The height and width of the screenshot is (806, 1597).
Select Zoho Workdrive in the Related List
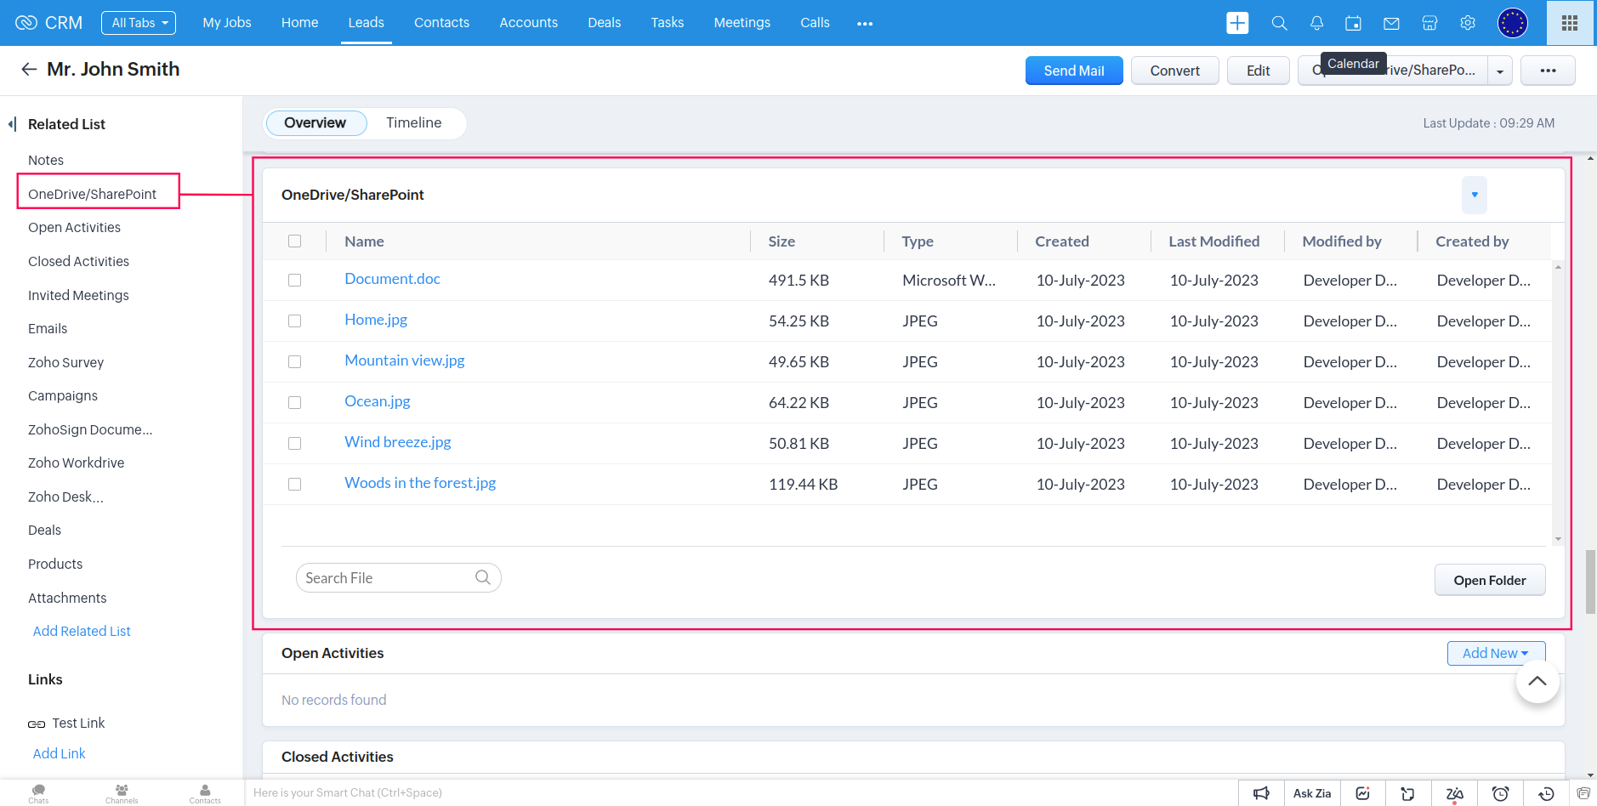77,463
